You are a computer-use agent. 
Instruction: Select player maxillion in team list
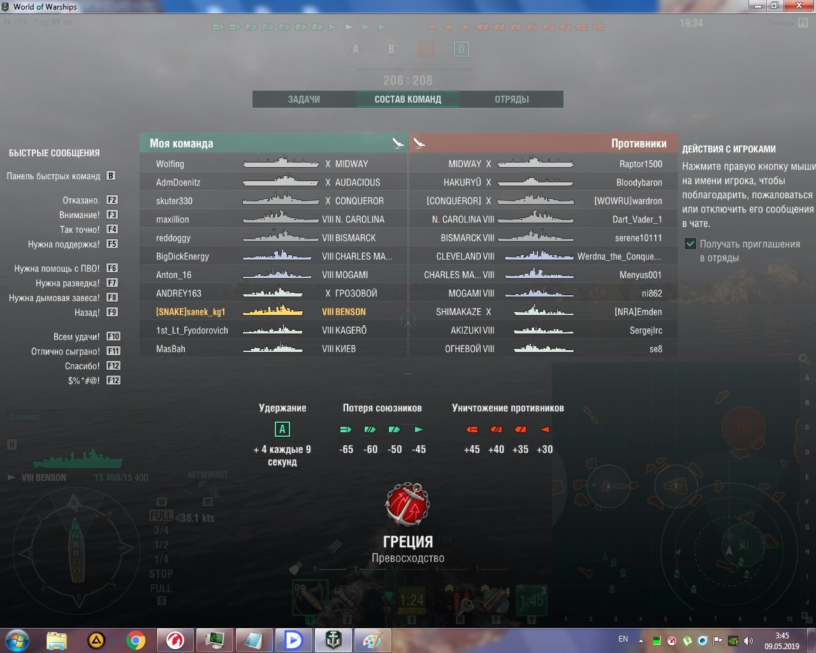pyautogui.click(x=173, y=219)
